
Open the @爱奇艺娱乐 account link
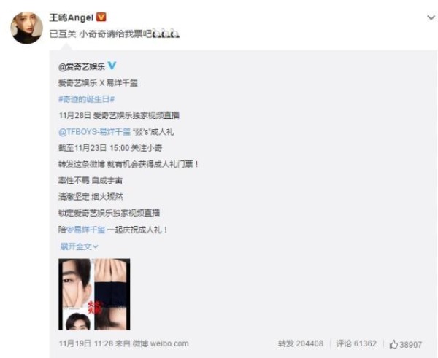[x=82, y=66]
